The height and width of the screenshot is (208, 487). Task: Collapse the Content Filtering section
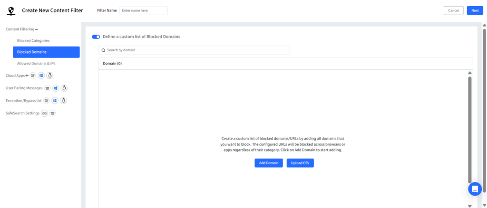click(37, 29)
